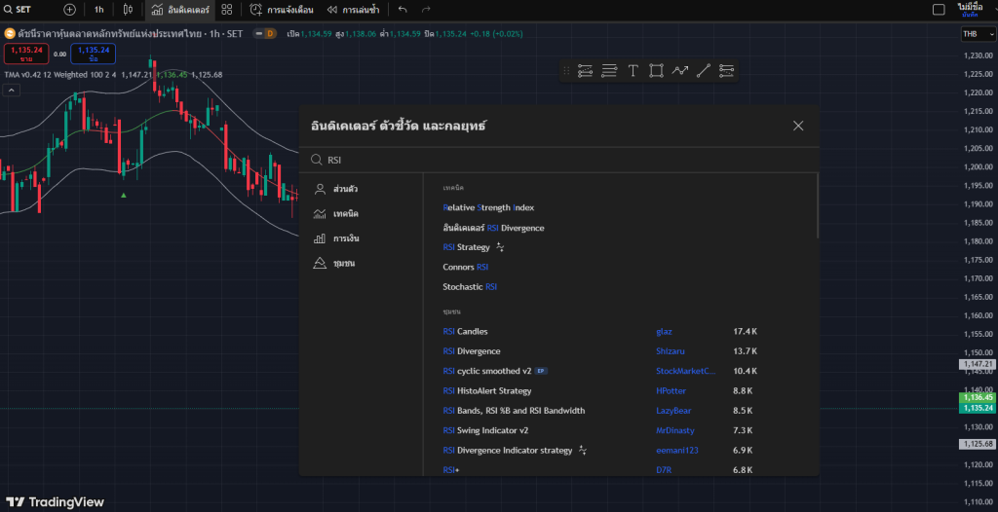The width and height of the screenshot is (998, 512).
Task: Click the green 1,136.45 price scale label
Action: pyautogui.click(x=977, y=397)
